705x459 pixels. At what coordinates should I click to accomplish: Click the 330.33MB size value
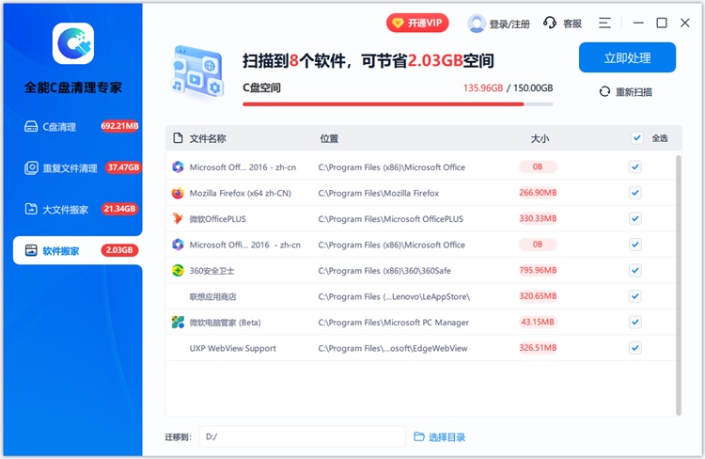[x=538, y=219]
